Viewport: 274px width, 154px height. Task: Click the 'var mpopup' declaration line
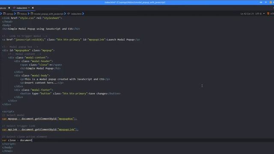39,119
